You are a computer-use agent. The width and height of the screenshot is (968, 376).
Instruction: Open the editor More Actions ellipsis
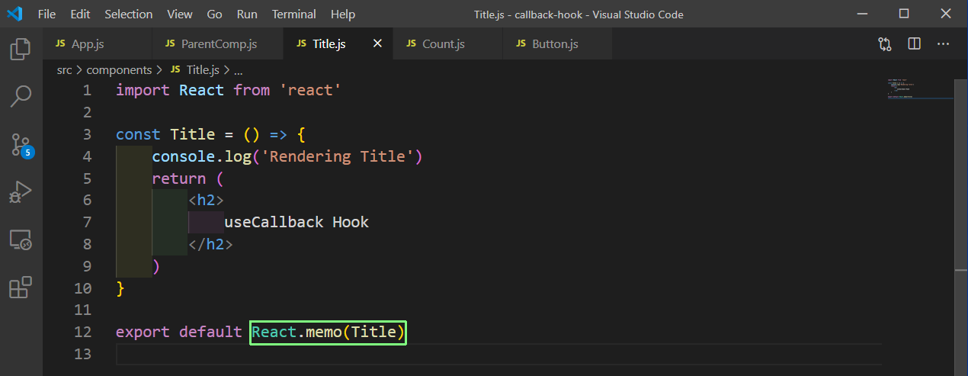click(x=944, y=44)
